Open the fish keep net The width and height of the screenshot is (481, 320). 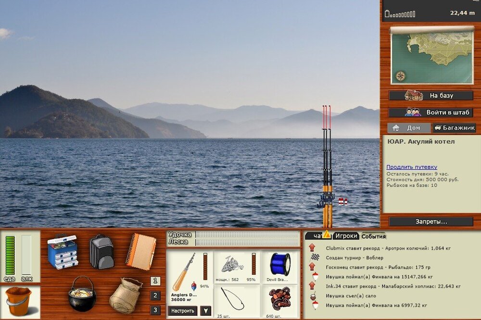(125, 295)
